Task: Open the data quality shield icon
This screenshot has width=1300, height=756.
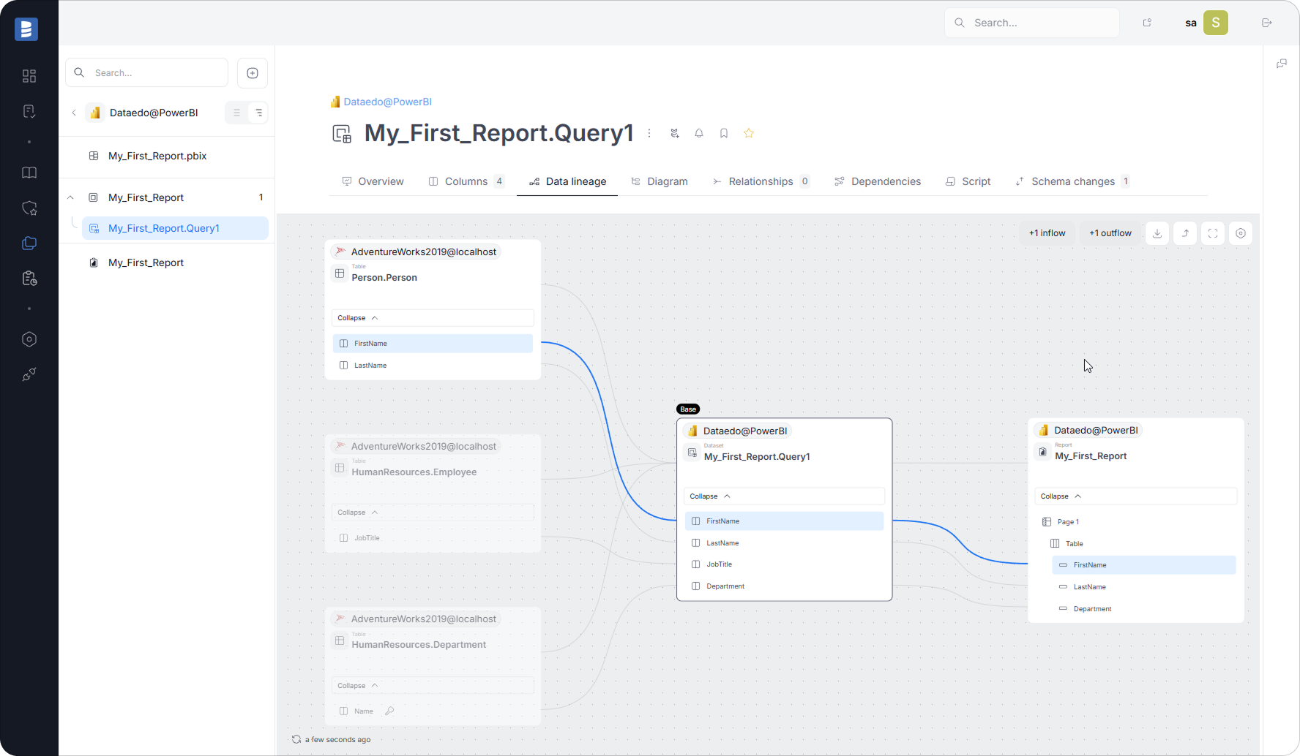Action: click(x=29, y=208)
